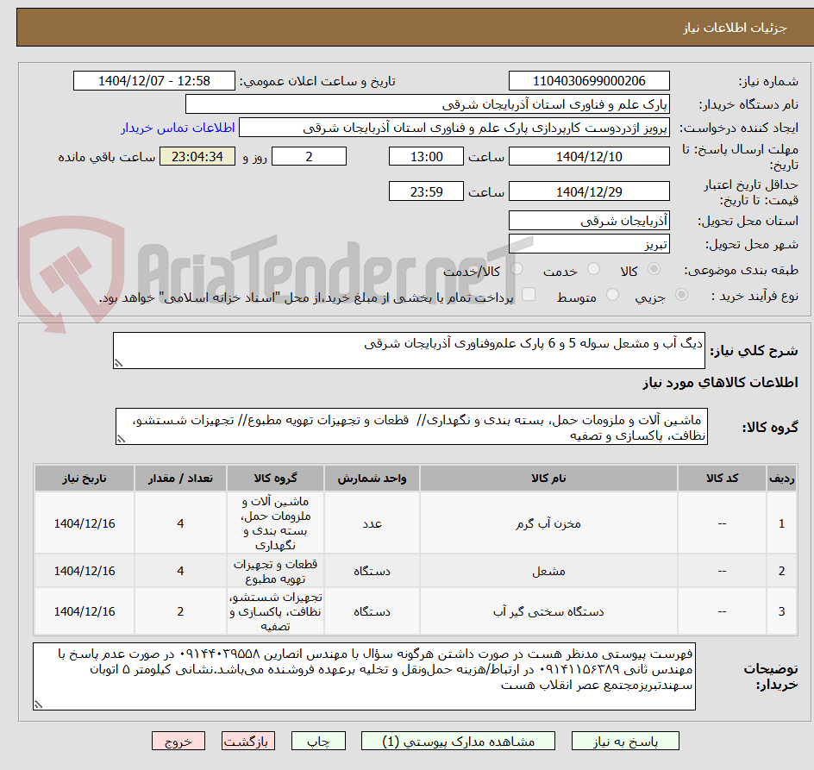
Task: Click the validity time 23:59 field
Action: coord(426,191)
